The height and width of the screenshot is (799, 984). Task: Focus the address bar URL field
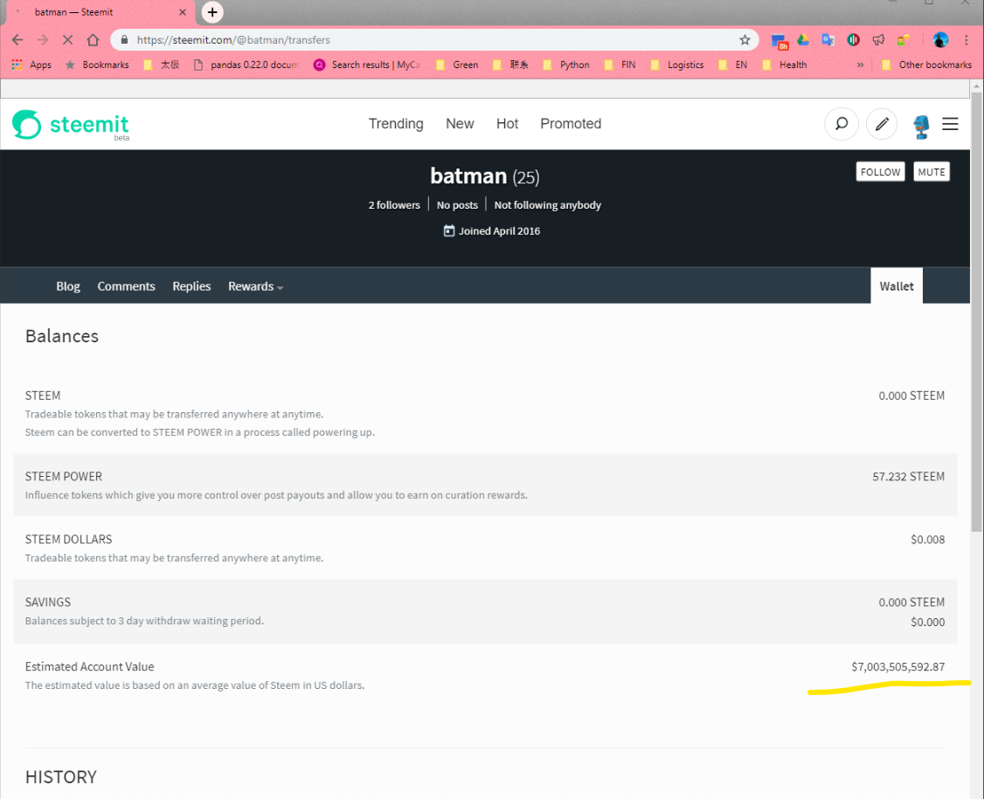pos(433,40)
